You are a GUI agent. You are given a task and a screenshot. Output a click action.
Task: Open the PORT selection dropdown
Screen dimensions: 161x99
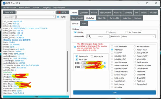pos(36,17)
